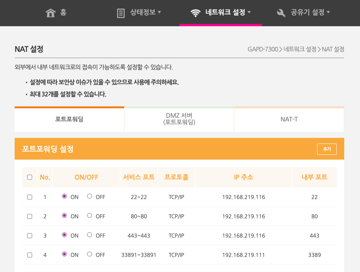The image size is (360, 272).
Task: Check the box for rule No. 3
Action: coord(30,236)
